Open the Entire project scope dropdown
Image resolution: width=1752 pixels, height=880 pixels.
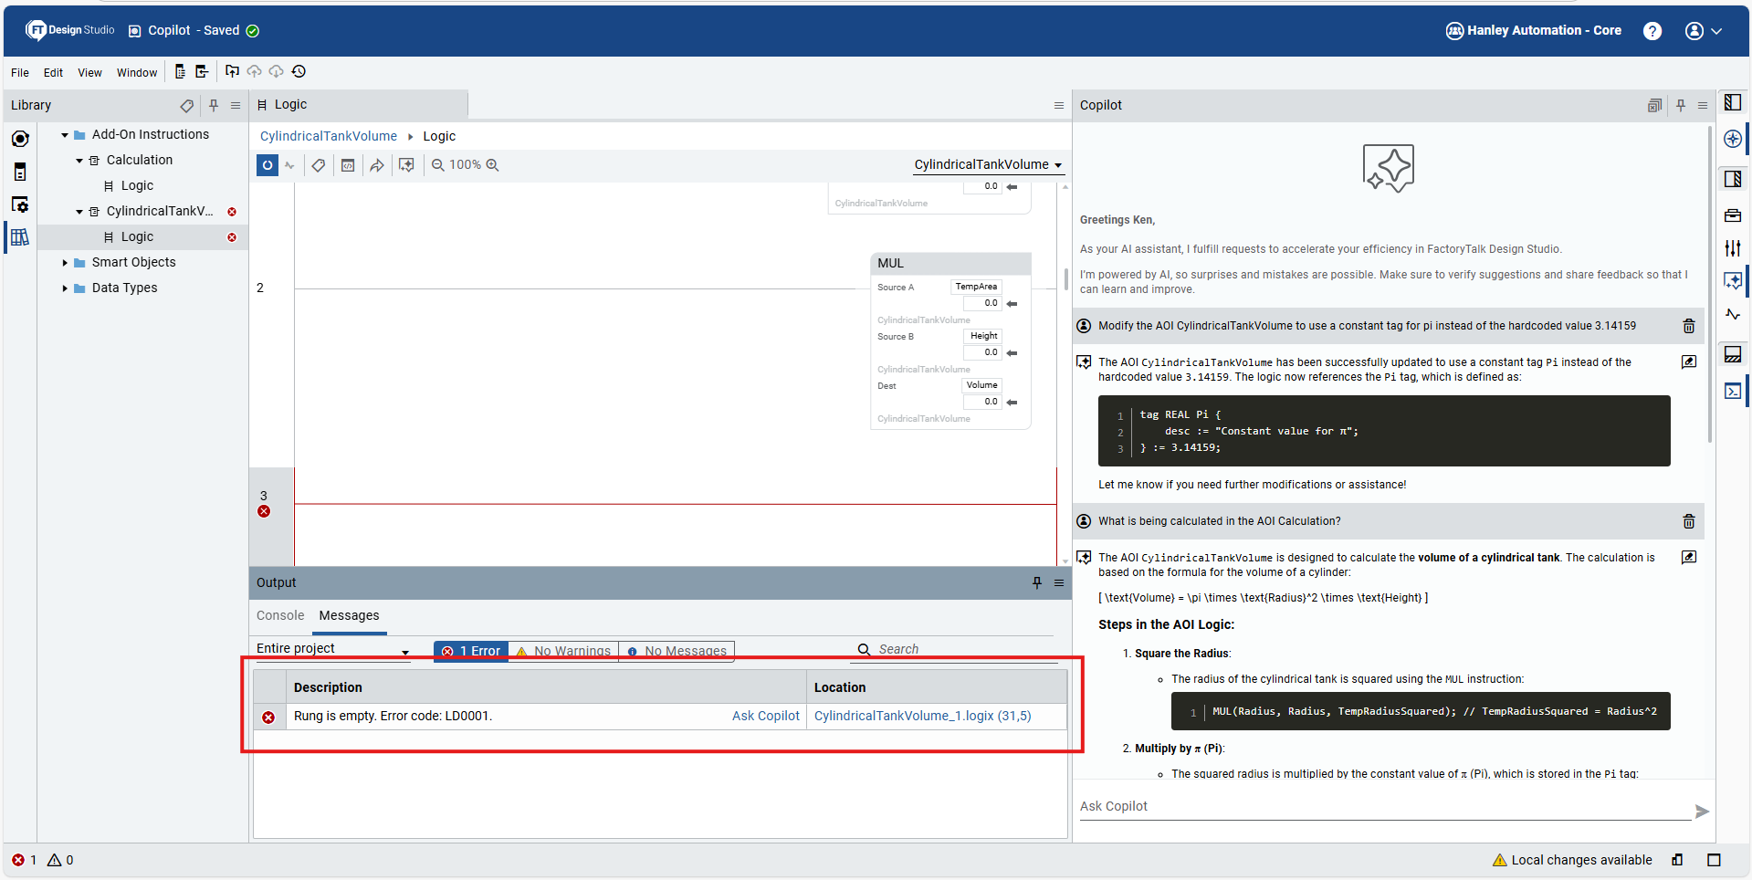(333, 649)
